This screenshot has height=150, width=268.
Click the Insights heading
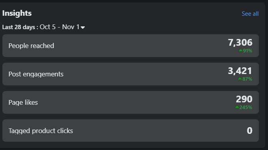pos(17,13)
